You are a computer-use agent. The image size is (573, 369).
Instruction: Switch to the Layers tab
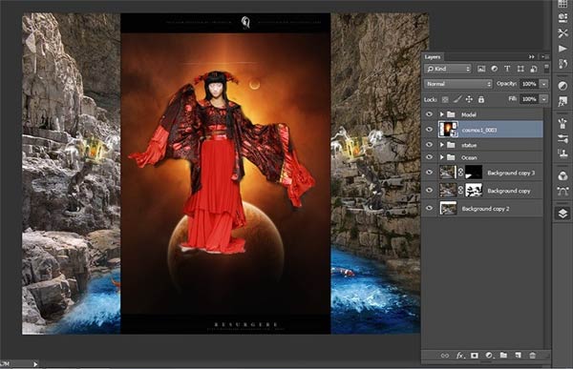[x=433, y=57]
